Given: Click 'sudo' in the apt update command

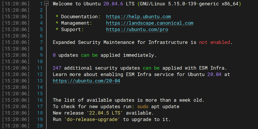Looking at the screenshot, I should tap(143, 107).
